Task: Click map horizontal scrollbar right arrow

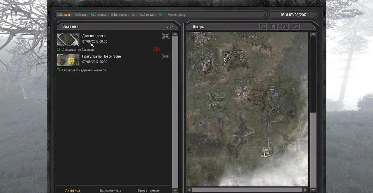Action: point(305,190)
